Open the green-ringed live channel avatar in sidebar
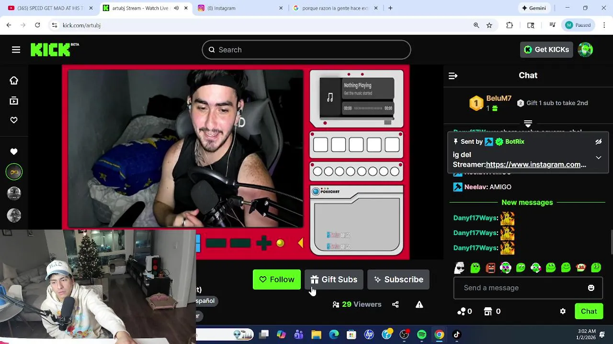This screenshot has height=344, width=613. click(14, 172)
